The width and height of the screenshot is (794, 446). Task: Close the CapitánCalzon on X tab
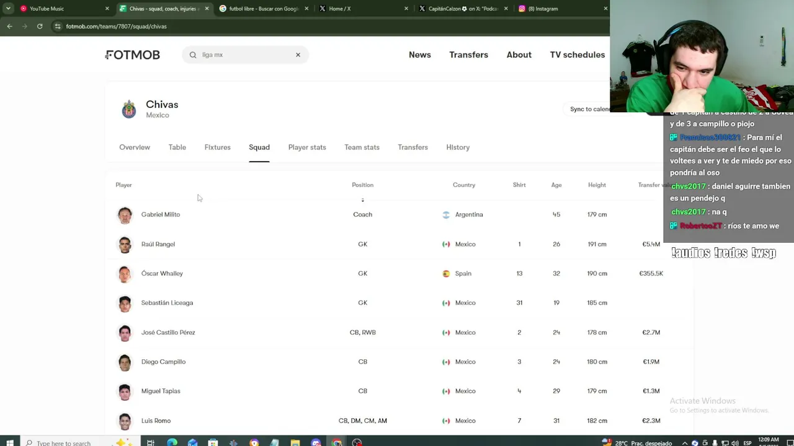pos(506,9)
